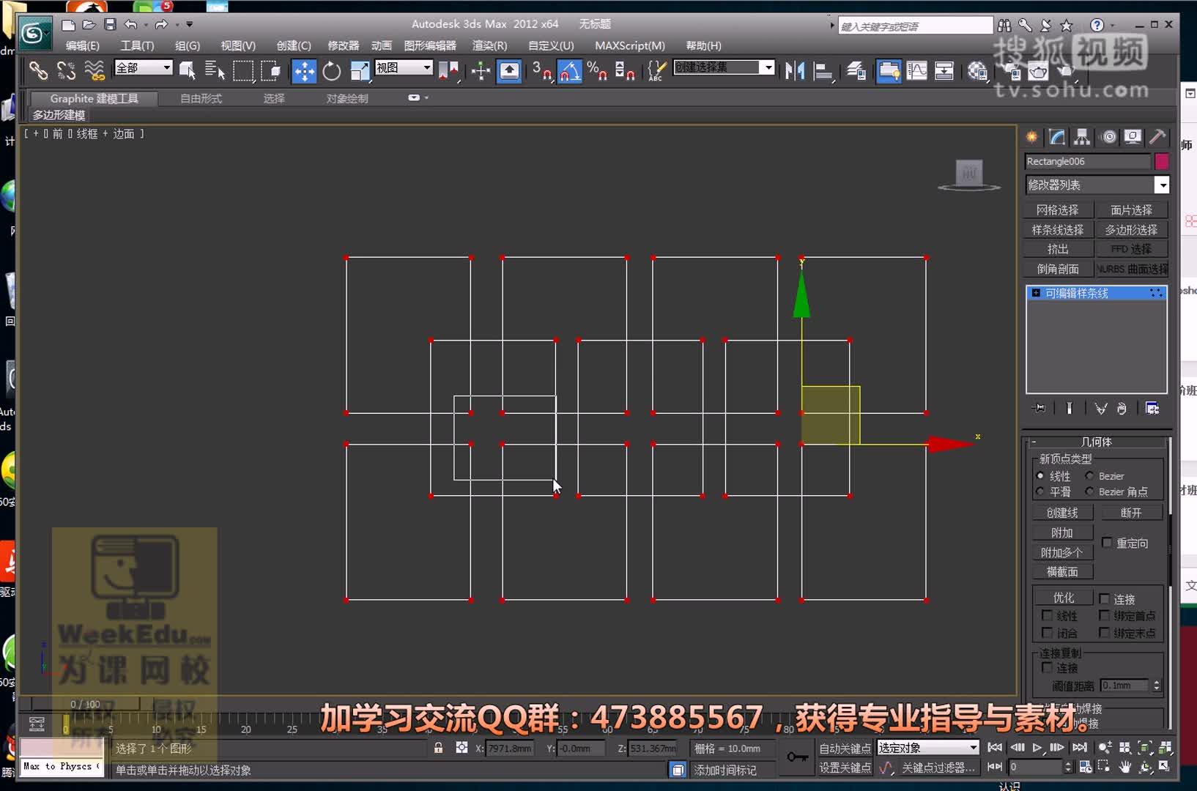
Task: Select the 线性 vertex type radio button
Action: [x=1041, y=475]
